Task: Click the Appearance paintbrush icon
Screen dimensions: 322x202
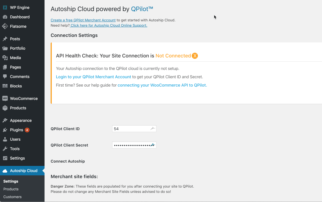Action: (5, 120)
